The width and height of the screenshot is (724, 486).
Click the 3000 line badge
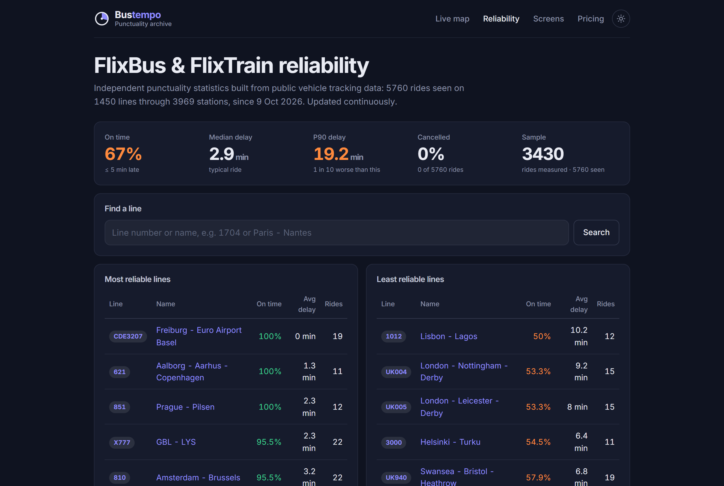[x=393, y=442]
